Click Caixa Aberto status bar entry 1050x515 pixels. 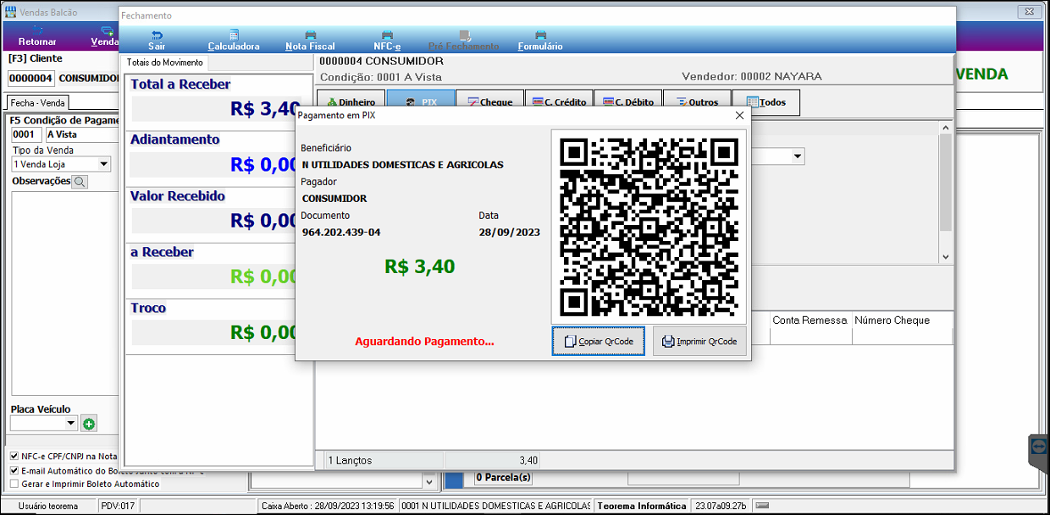327,506
